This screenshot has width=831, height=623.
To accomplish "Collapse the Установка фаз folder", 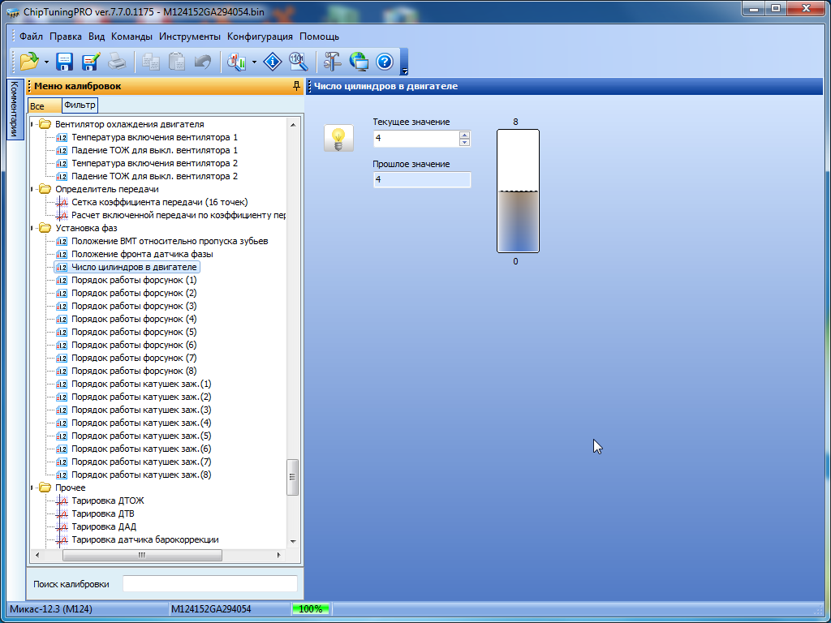I will (x=33, y=228).
